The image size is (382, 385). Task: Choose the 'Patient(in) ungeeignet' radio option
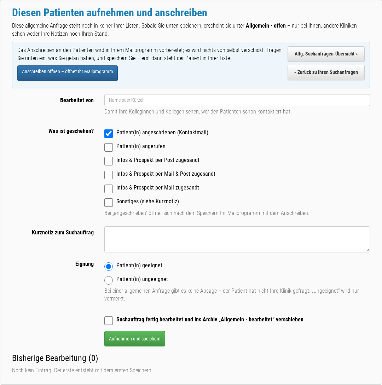tap(109, 280)
